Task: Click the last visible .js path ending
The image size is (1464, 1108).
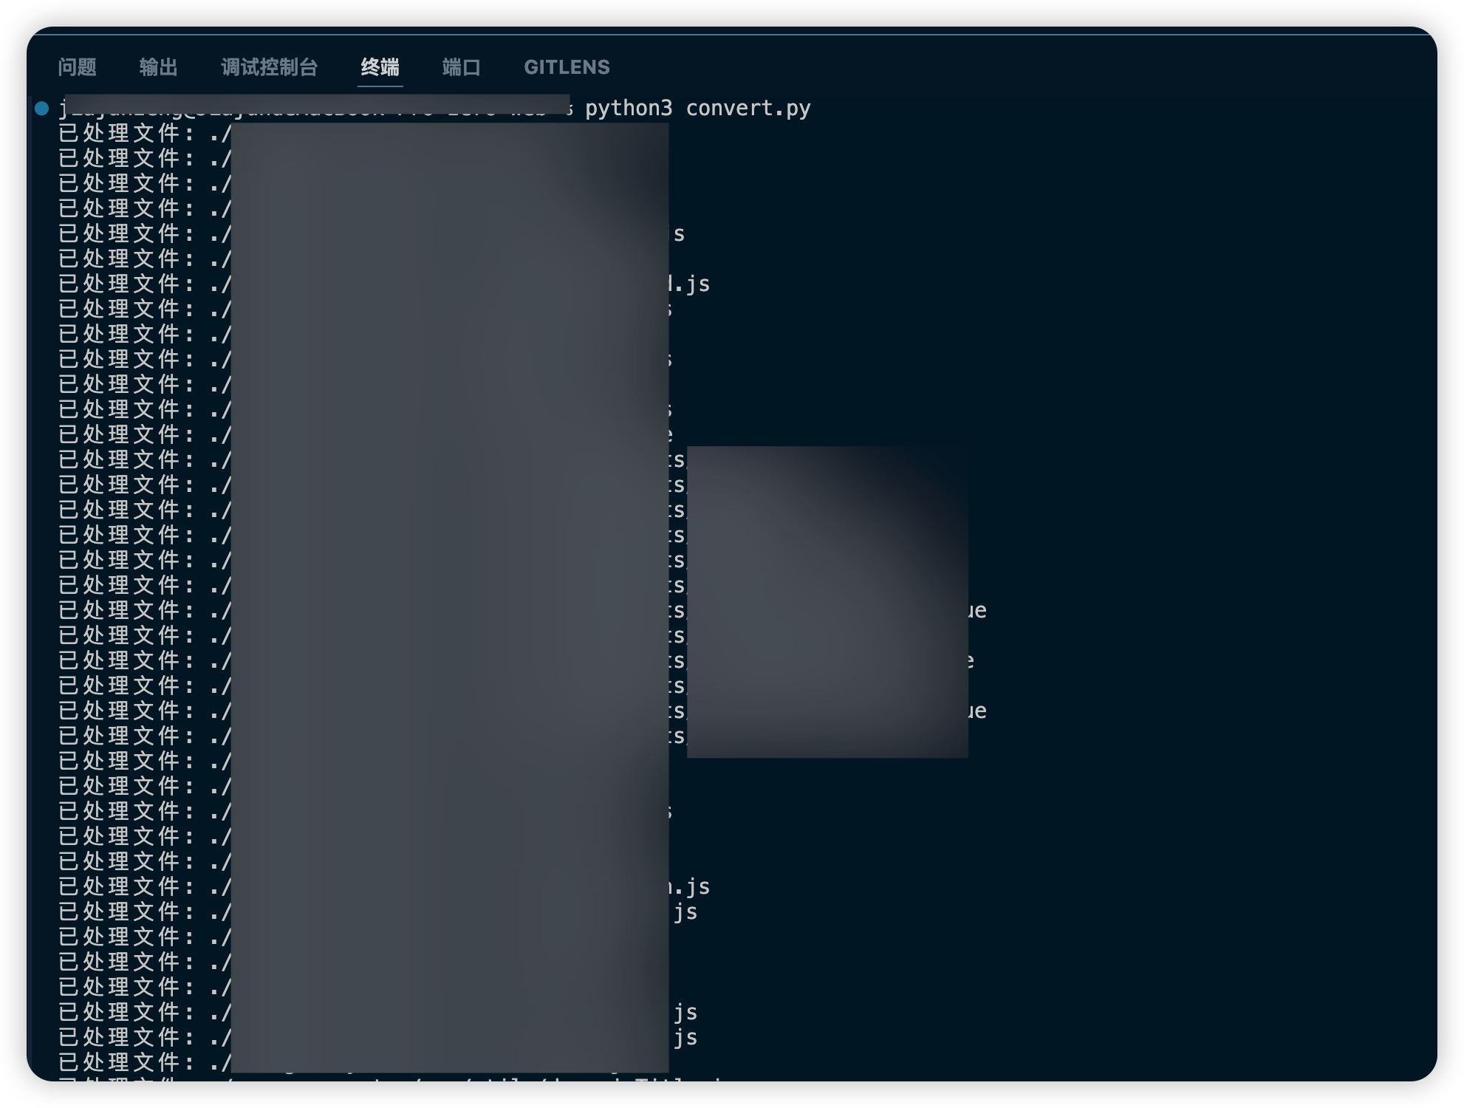Action: pyautogui.click(x=685, y=1038)
